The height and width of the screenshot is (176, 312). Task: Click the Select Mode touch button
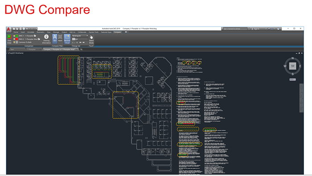pyautogui.click(x=91, y=39)
